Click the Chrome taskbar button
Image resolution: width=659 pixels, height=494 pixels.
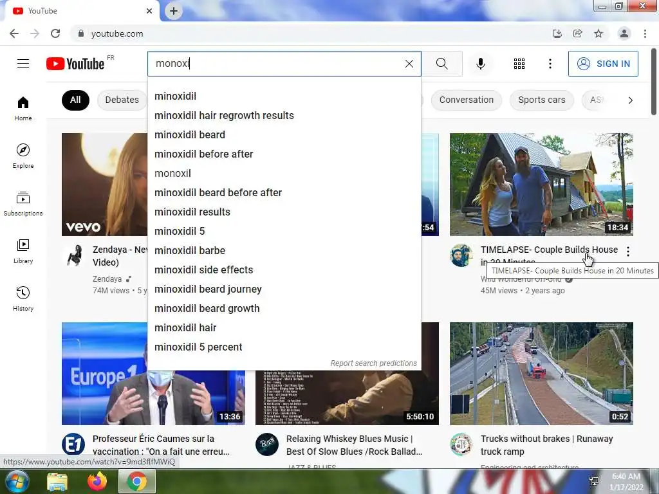(137, 481)
